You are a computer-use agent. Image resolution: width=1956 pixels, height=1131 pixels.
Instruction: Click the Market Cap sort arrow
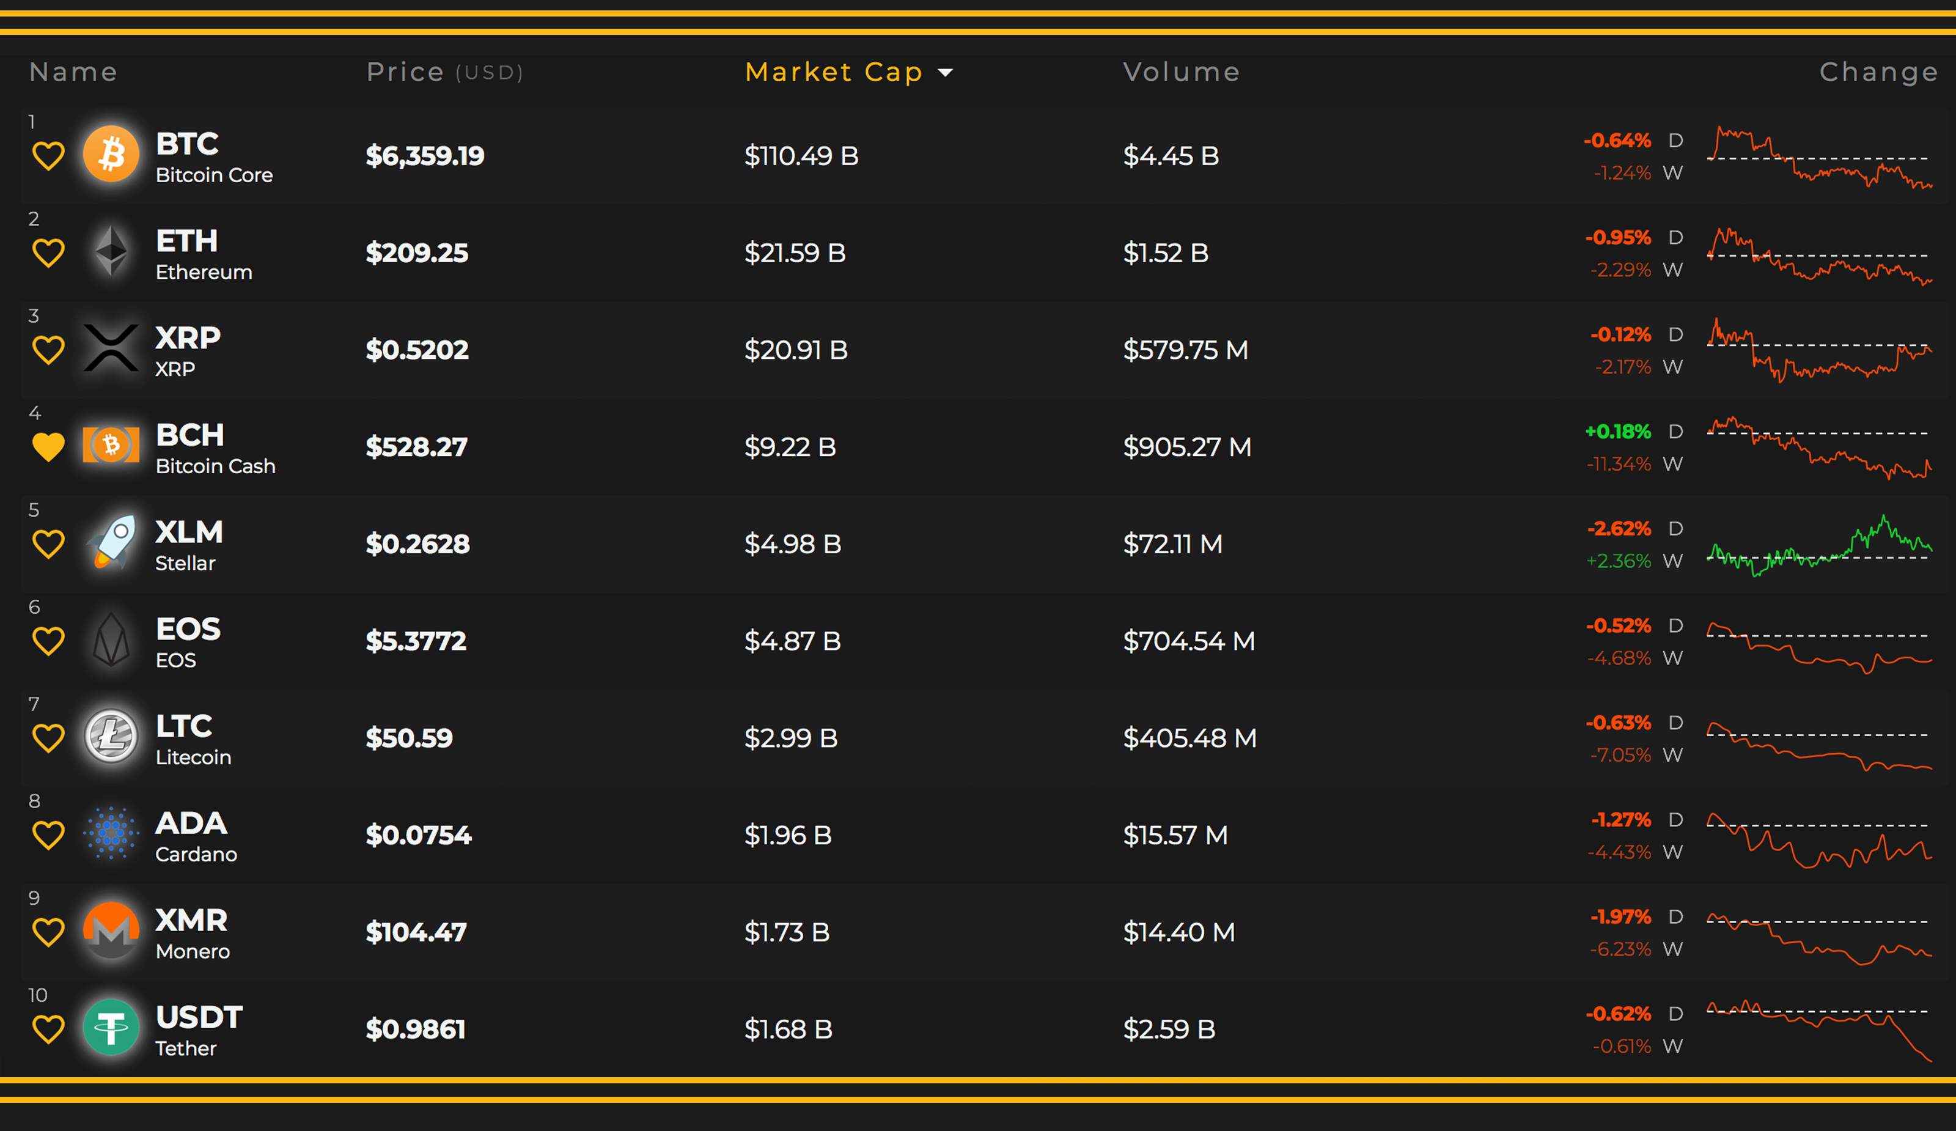point(944,73)
